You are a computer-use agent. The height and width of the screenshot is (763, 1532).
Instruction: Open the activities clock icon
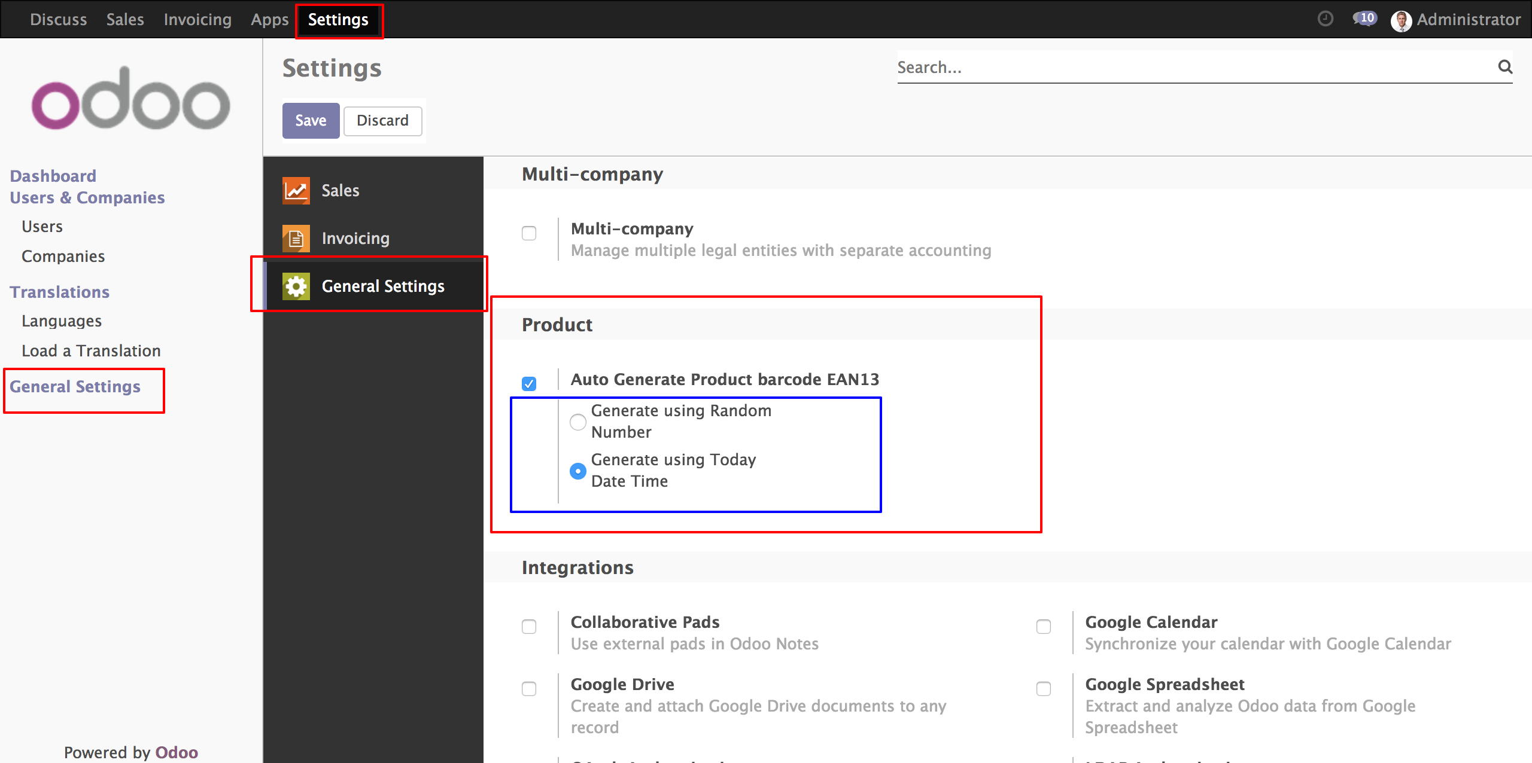pos(1326,19)
